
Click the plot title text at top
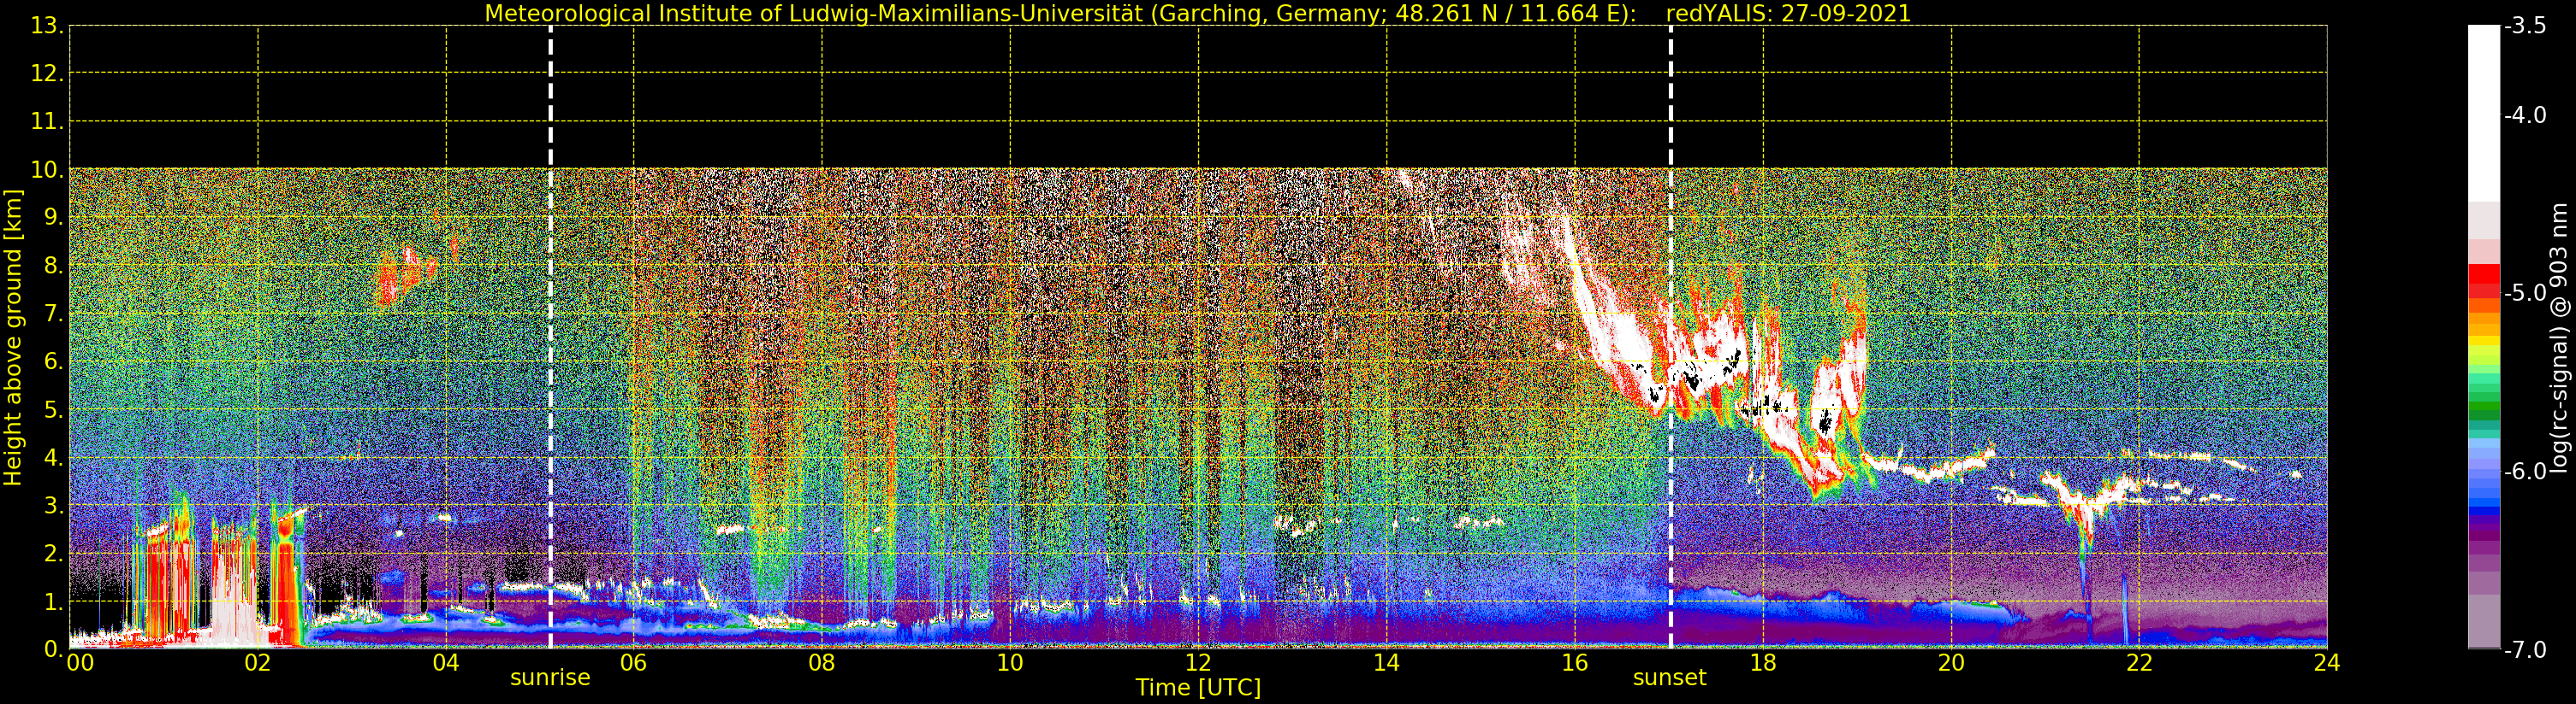click(x=1198, y=14)
